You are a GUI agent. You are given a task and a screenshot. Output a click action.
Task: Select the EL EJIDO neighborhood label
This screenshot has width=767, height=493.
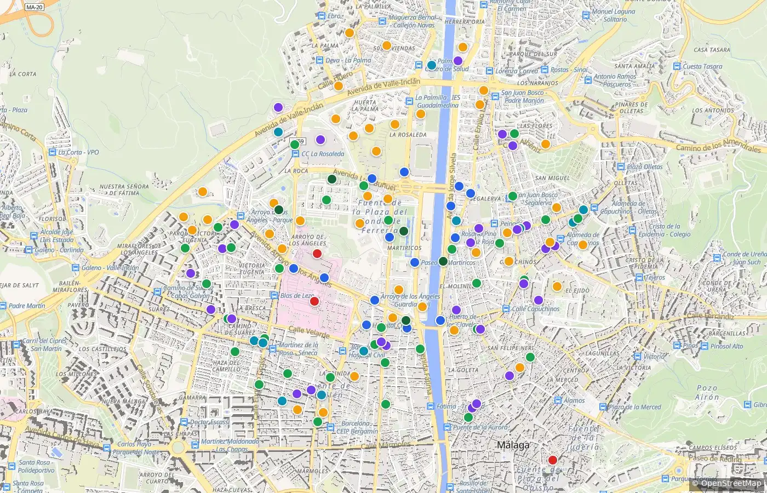coord(577,291)
